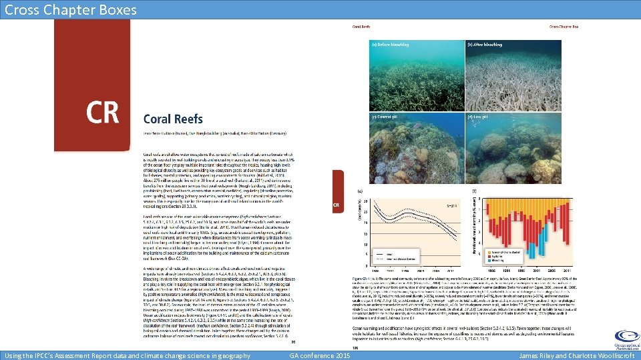
Task: Click the line chart legend with Mean entries
Action: (x=396, y=256)
